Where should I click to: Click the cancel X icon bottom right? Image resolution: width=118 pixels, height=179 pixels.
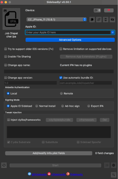[x=114, y=165]
